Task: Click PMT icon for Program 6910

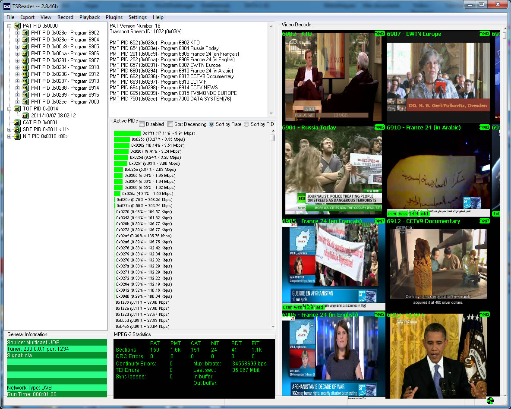Action: click(25, 67)
